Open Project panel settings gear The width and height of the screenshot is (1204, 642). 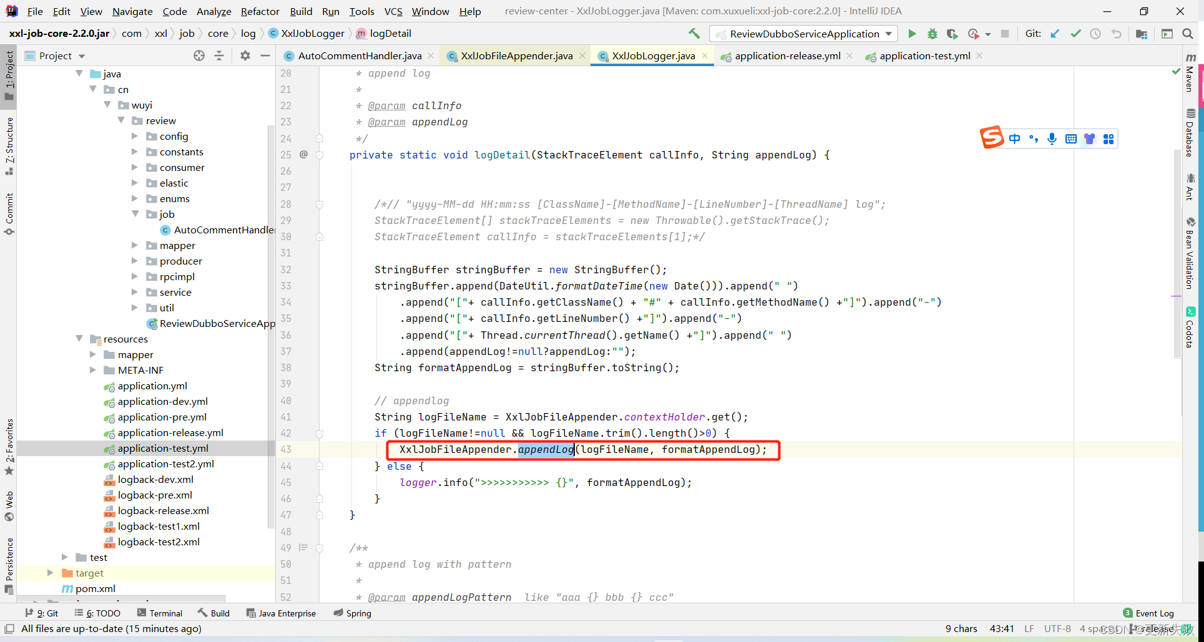(245, 56)
